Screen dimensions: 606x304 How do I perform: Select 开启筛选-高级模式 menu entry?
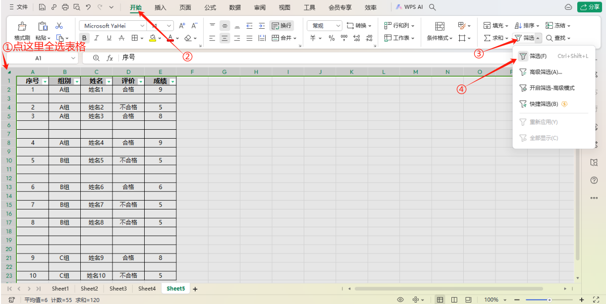[x=553, y=88]
